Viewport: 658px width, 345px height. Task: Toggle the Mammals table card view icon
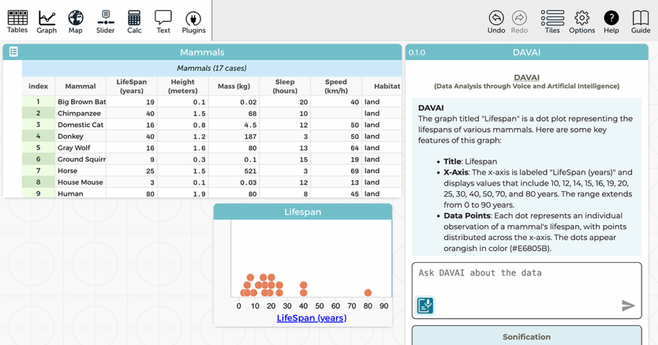coord(13,51)
